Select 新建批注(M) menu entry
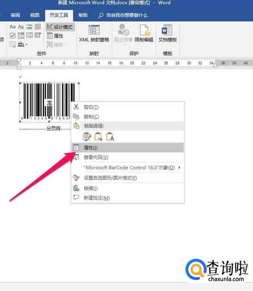This screenshot has height=291, width=253. (128, 198)
